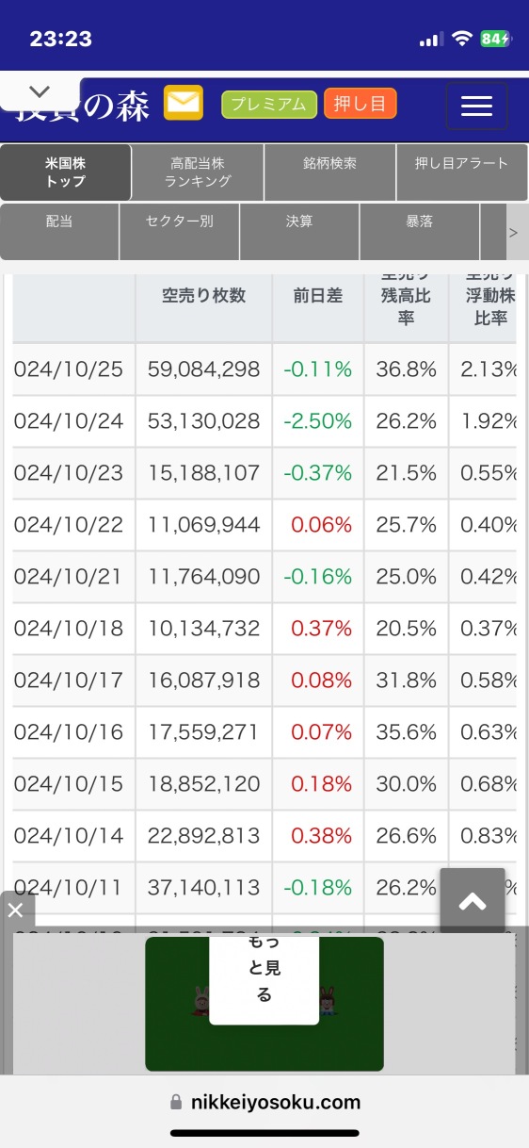The width and height of the screenshot is (529, 1148).
Task: Select the 決算 submenu item
Action: (299, 231)
